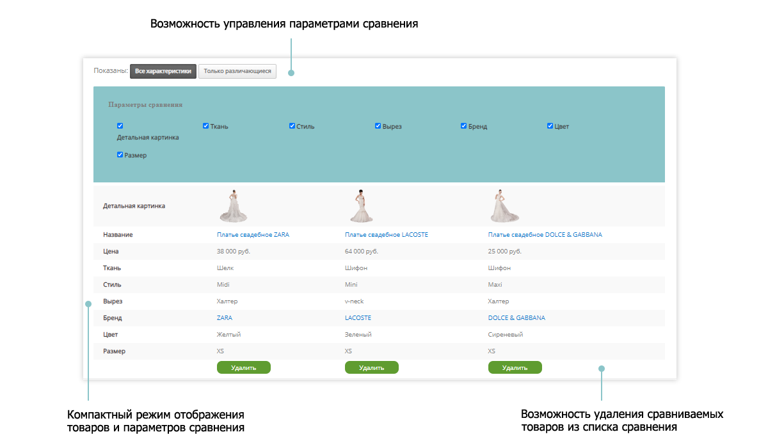This screenshot has height=448, width=768.
Task: Uncheck the 'Бренд' checkbox
Action: 463,126
